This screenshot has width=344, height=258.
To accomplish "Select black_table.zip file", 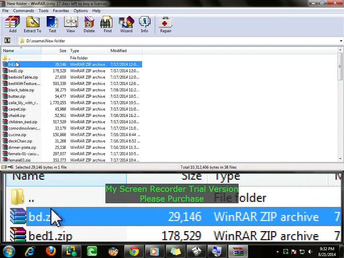I will pyautogui.click(x=72, y=90).
